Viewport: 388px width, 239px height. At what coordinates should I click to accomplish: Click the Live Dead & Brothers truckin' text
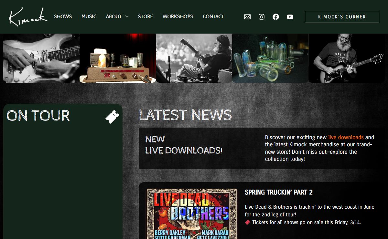pos(309,211)
